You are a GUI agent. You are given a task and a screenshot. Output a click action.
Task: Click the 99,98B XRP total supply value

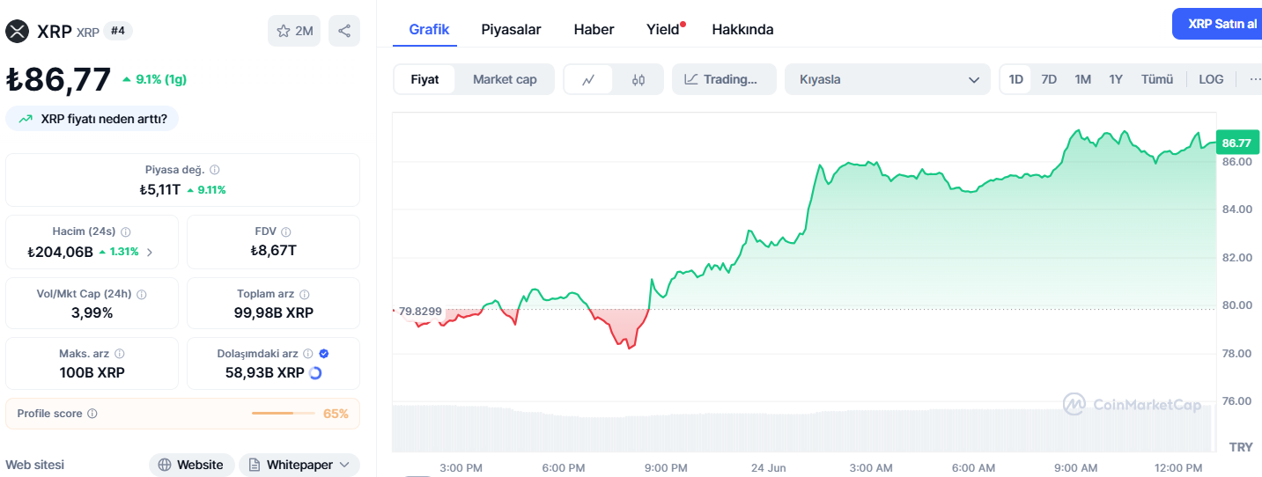274,312
